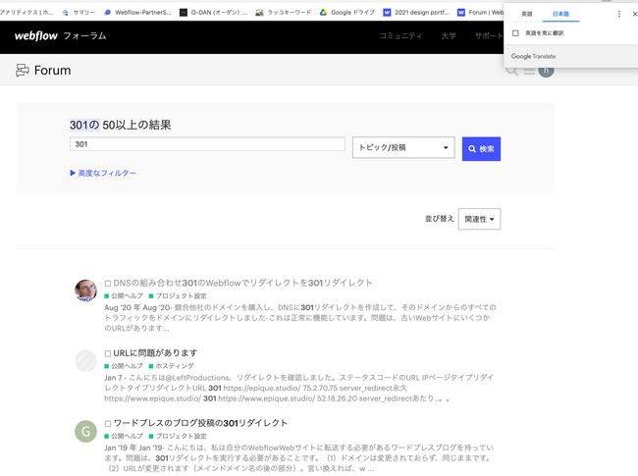This screenshot has height=476, width=638.
Task: Enable always translate English checkbox
Action: (x=515, y=33)
